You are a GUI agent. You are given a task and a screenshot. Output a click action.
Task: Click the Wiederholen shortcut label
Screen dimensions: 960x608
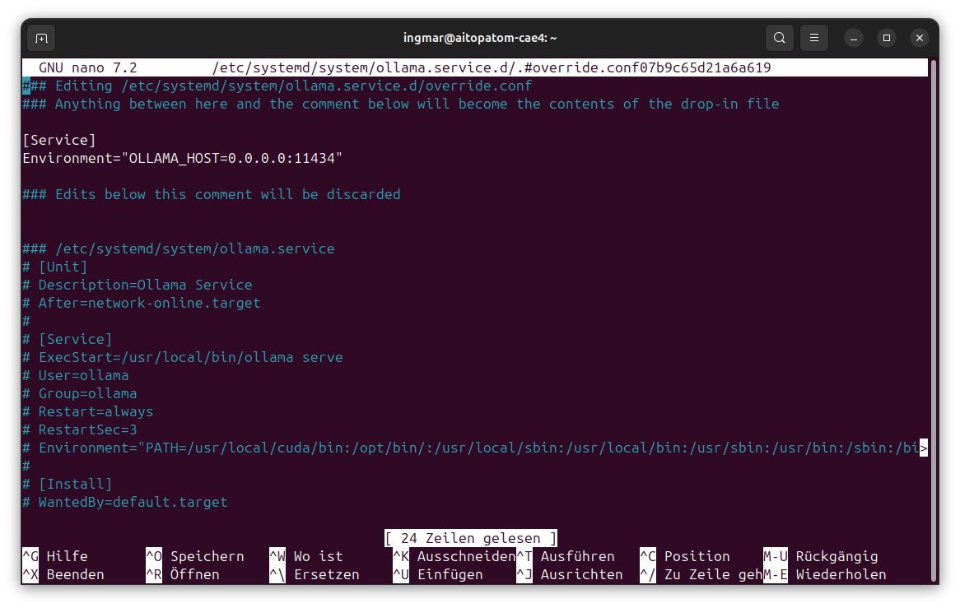841,574
